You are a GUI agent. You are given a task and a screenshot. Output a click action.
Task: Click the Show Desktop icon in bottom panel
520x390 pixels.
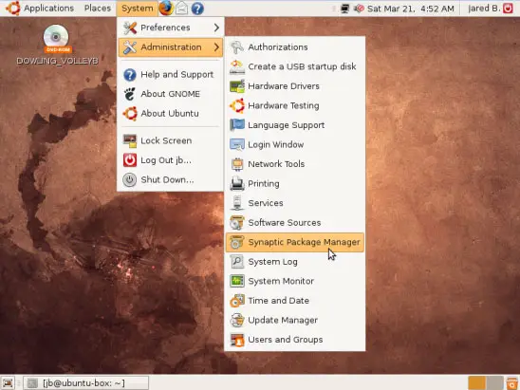pyautogui.click(x=8, y=383)
